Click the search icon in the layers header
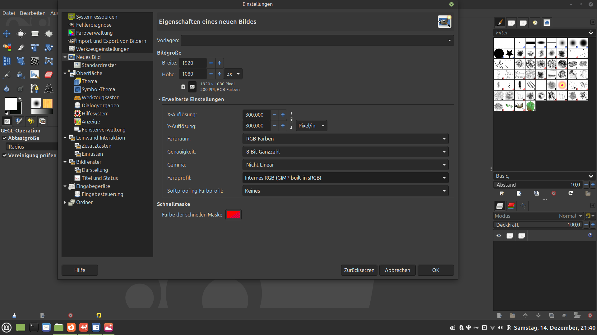This screenshot has width=597, height=335. pos(590,235)
